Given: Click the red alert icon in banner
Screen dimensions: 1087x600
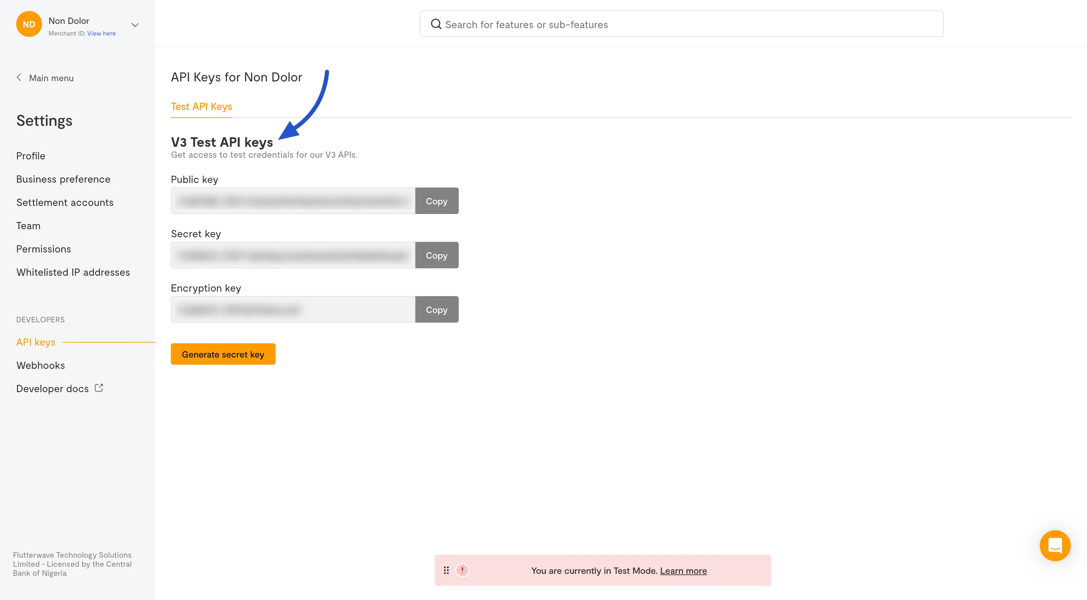Looking at the screenshot, I should (x=462, y=570).
